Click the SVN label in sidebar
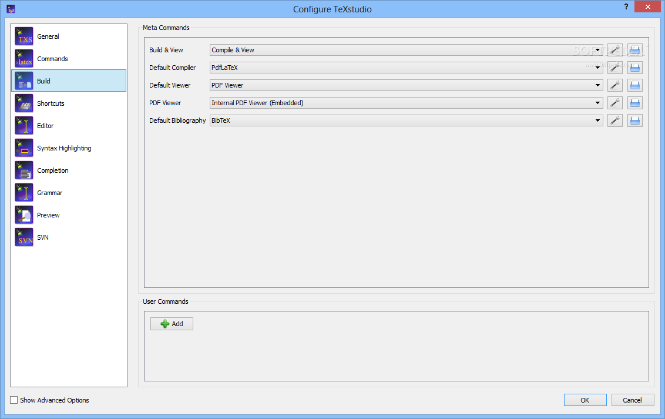 click(42, 237)
